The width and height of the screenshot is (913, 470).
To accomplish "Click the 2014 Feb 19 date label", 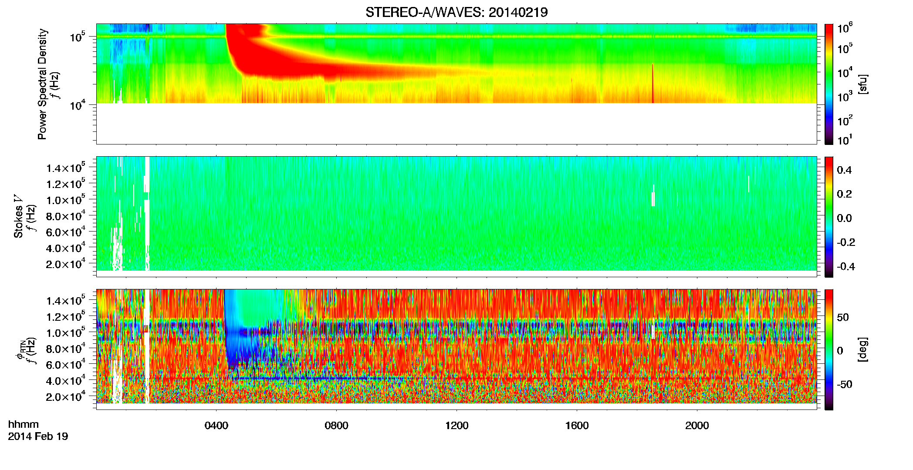I will pyautogui.click(x=38, y=436).
